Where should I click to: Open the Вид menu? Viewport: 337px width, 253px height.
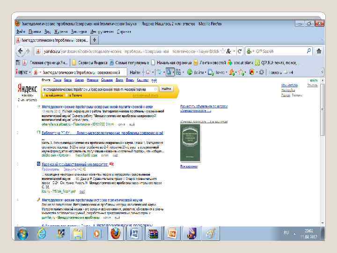(x=47, y=31)
